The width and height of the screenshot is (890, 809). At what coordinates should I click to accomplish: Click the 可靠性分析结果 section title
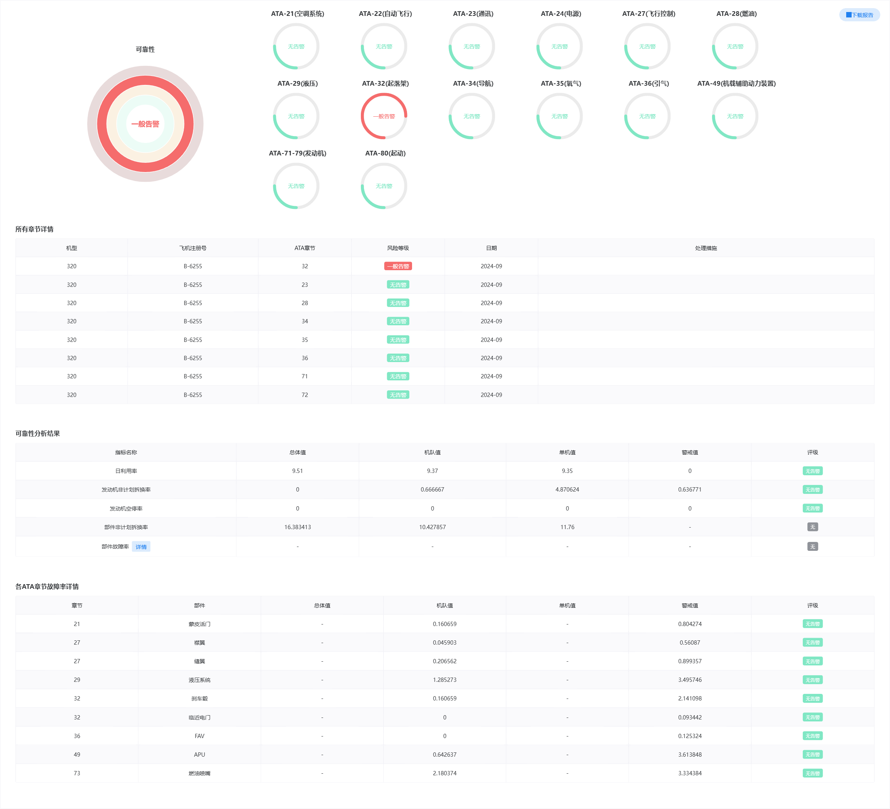(x=38, y=434)
